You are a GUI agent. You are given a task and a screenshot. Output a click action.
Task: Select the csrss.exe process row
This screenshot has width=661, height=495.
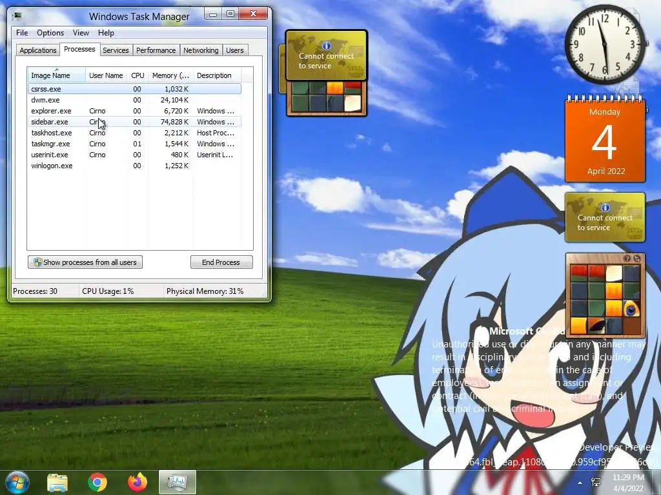click(134, 89)
